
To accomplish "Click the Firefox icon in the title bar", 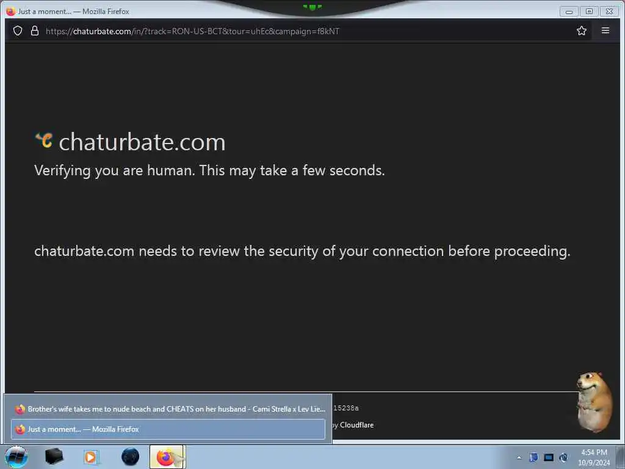I will pos(11,11).
